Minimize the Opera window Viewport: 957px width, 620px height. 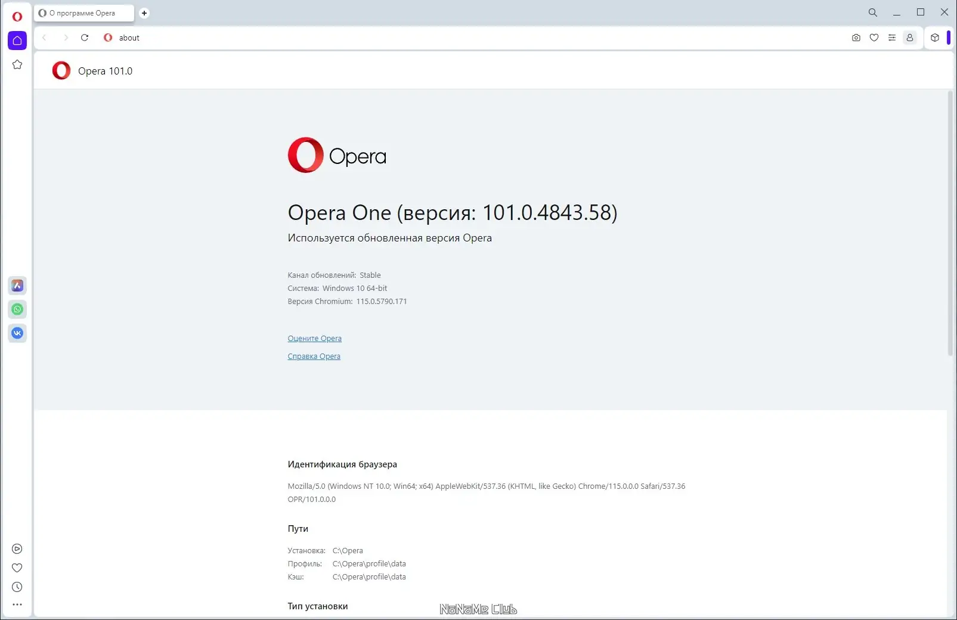(x=897, y=13)
